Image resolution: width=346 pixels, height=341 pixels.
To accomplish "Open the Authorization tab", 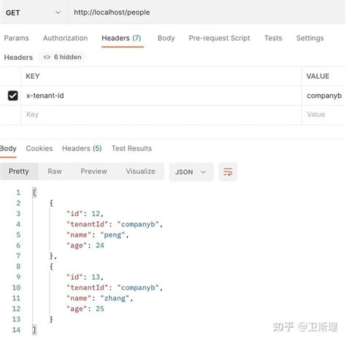I will (x=65, y=38).
